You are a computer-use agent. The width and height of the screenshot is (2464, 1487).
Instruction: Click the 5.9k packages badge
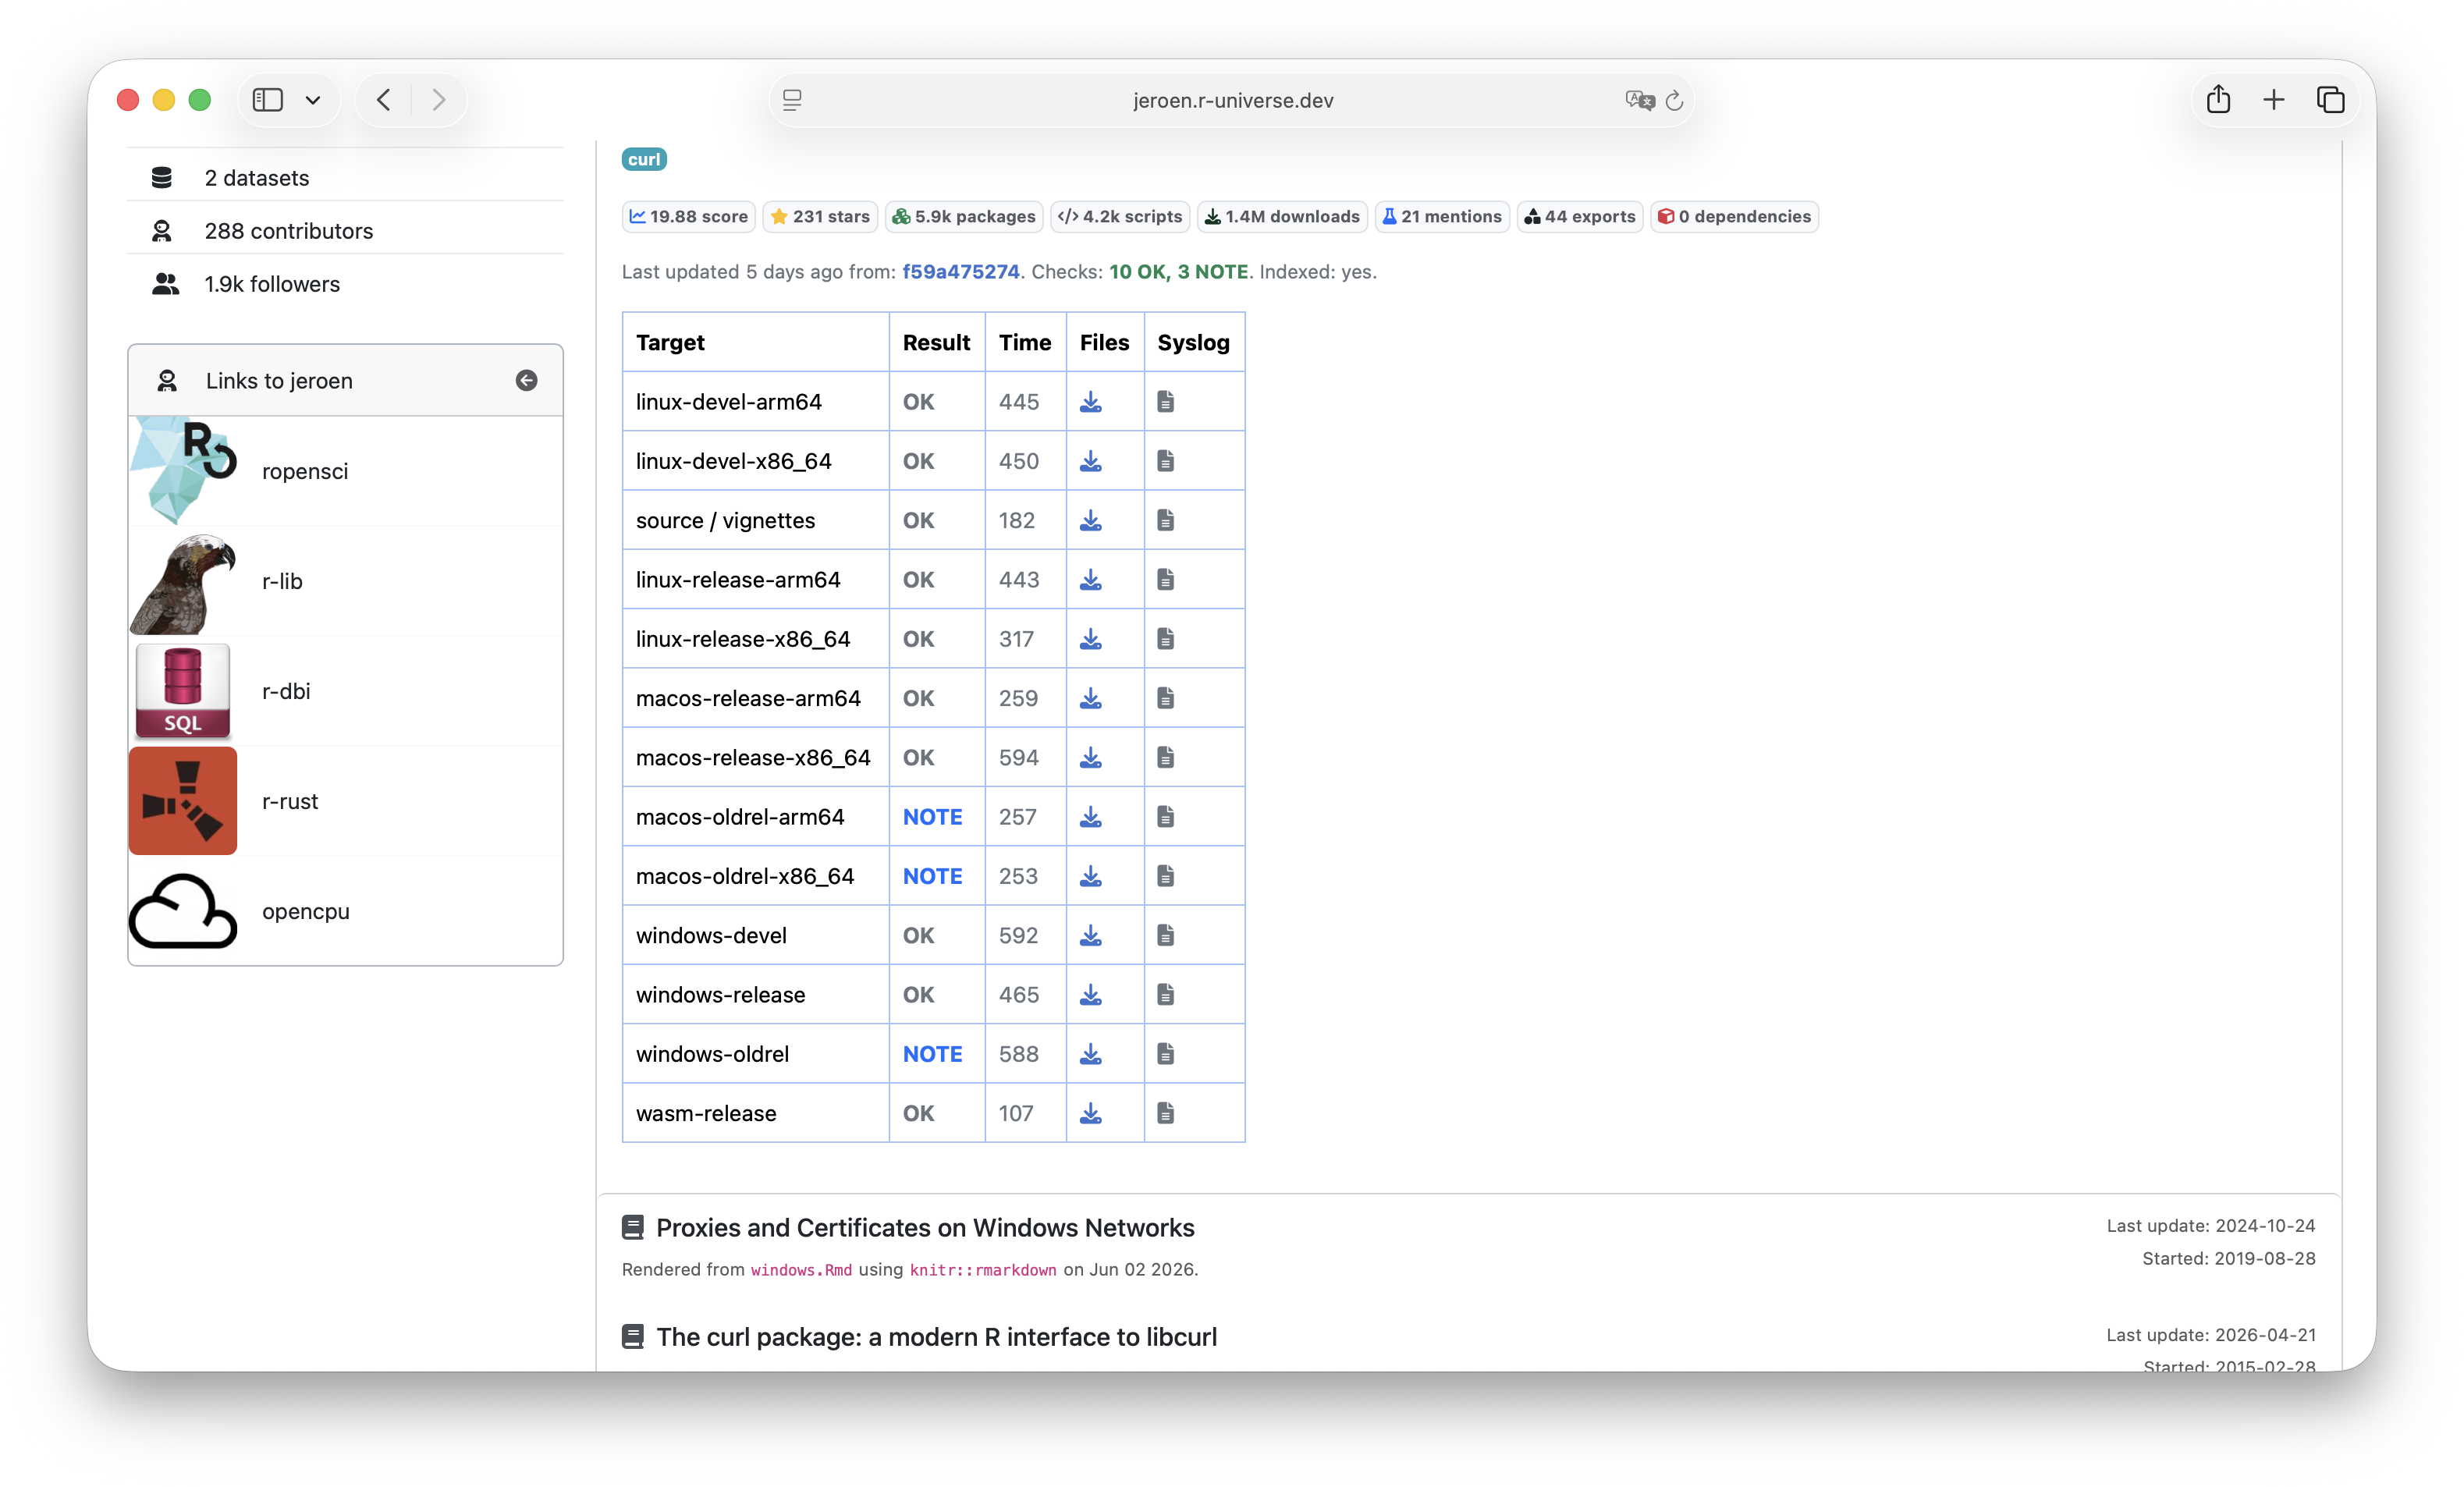pyautogui.click(x=964, y=216)
